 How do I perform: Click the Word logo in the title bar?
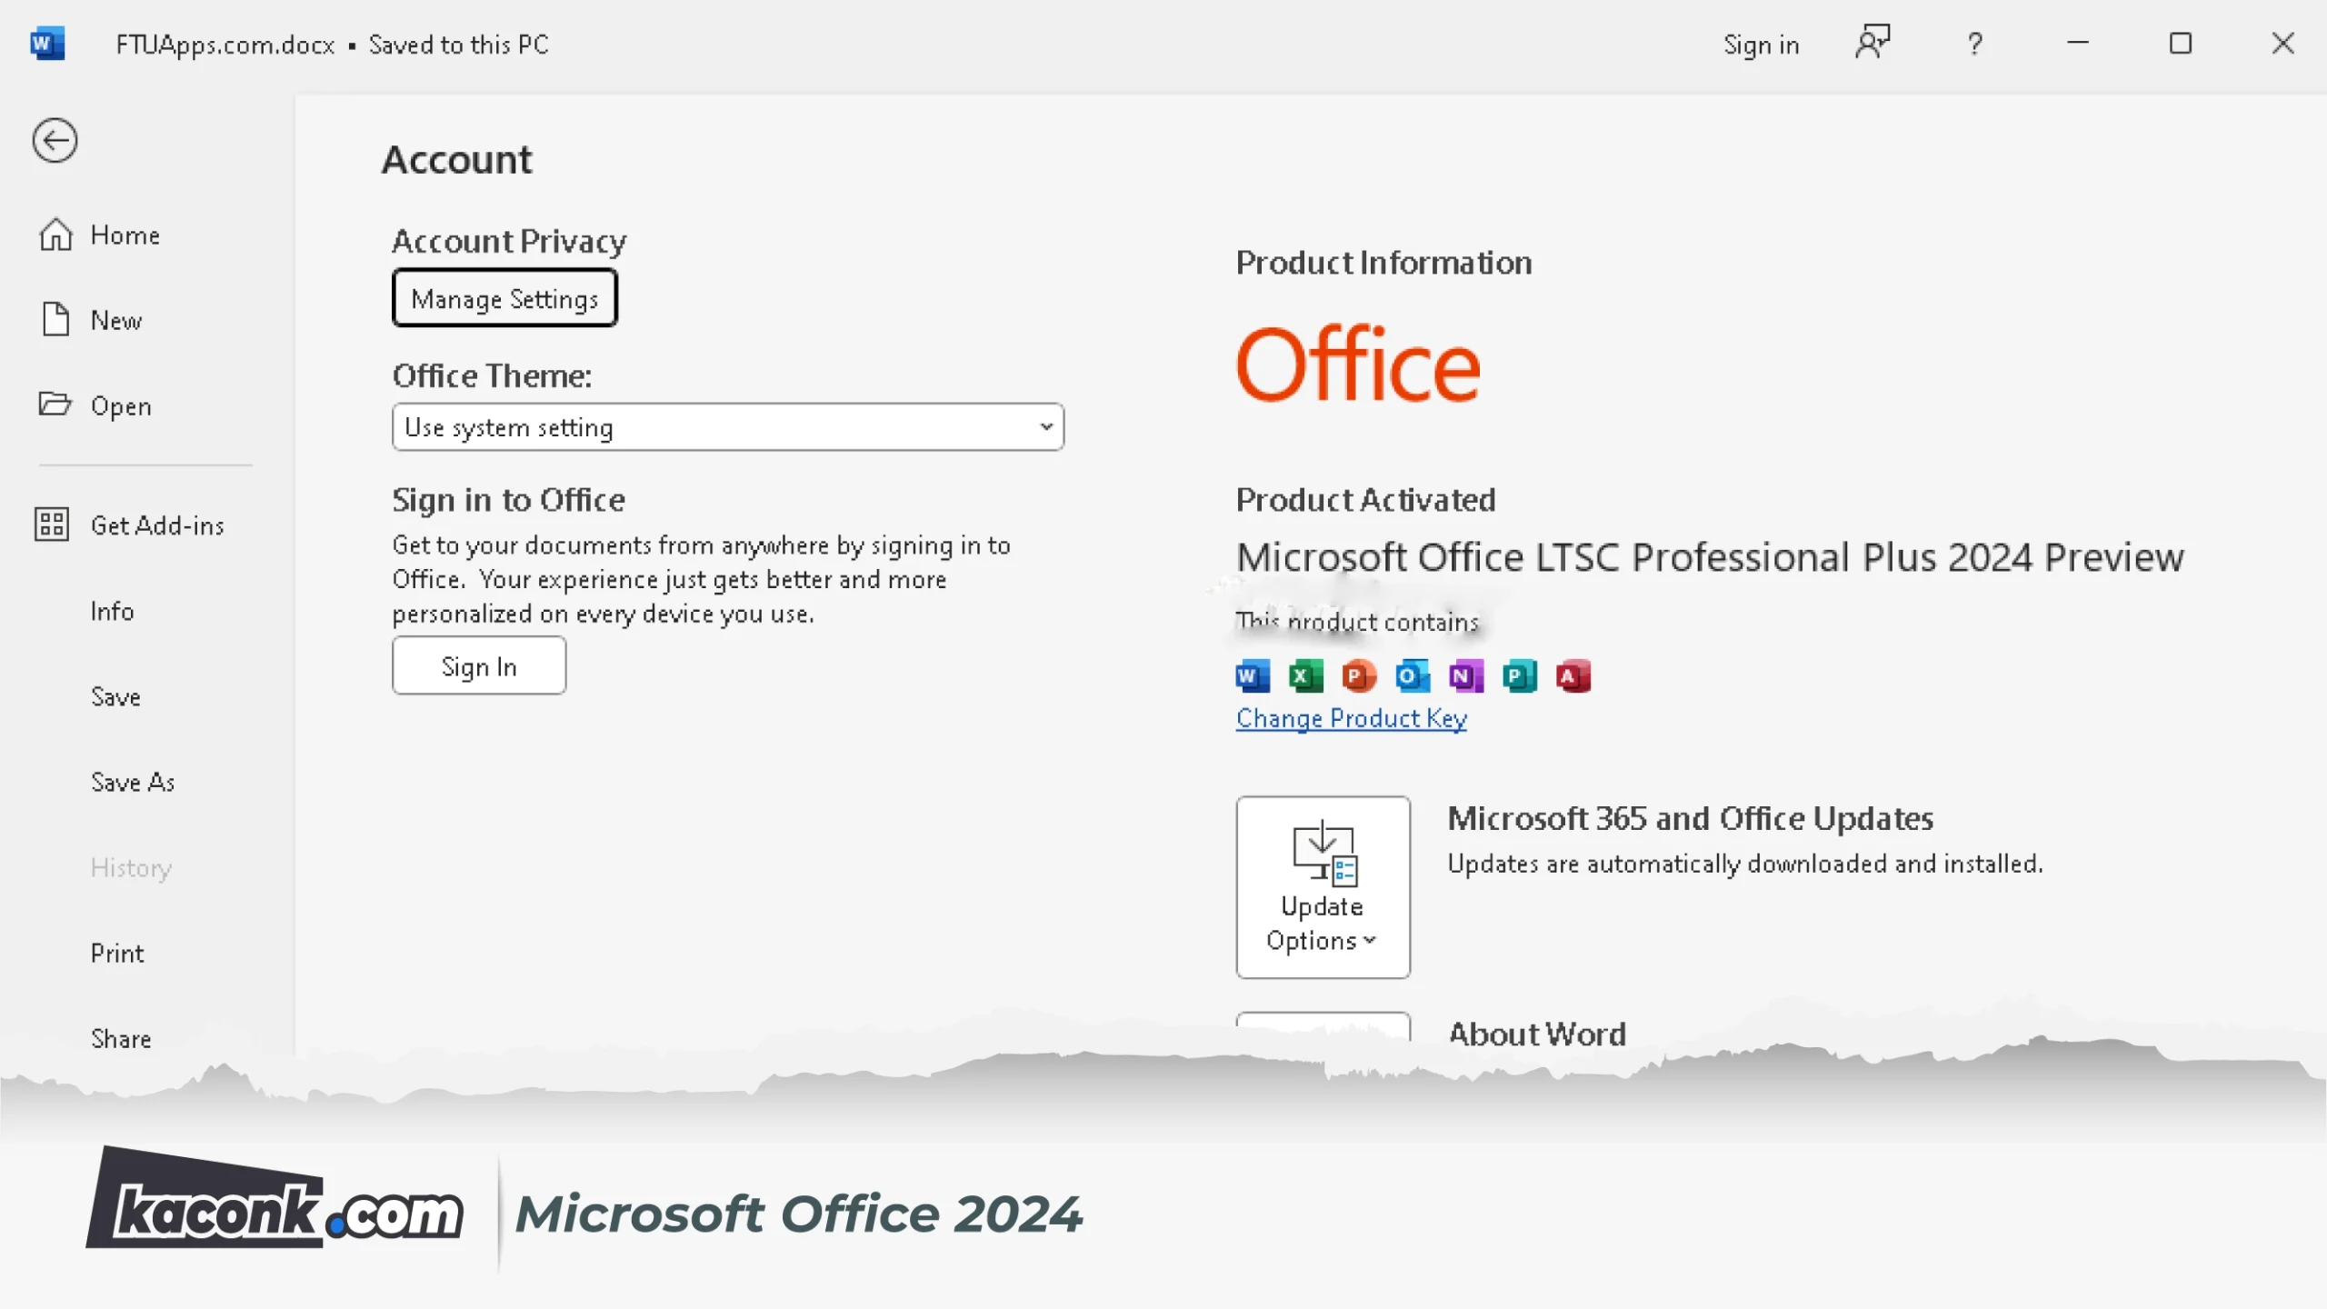[47, 44]
